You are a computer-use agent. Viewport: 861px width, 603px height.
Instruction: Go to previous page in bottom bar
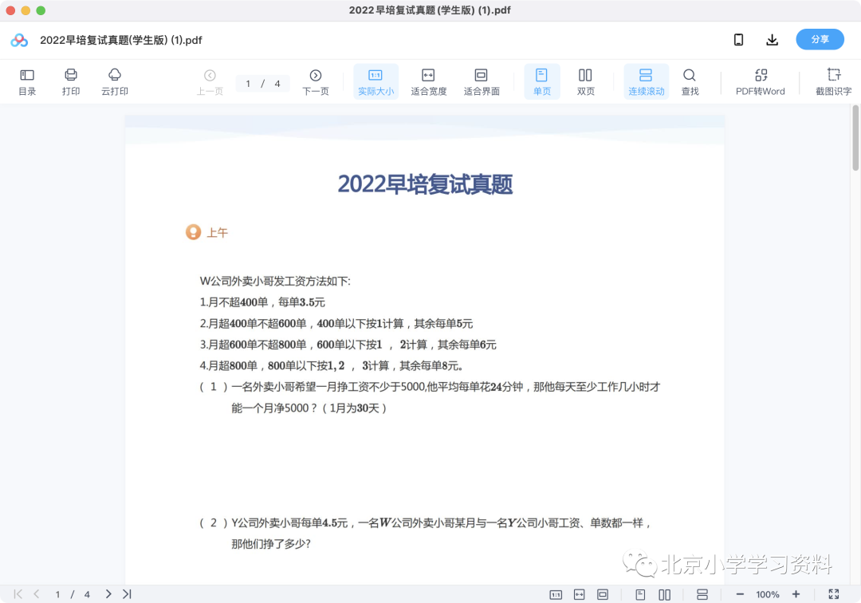(37, 593)
